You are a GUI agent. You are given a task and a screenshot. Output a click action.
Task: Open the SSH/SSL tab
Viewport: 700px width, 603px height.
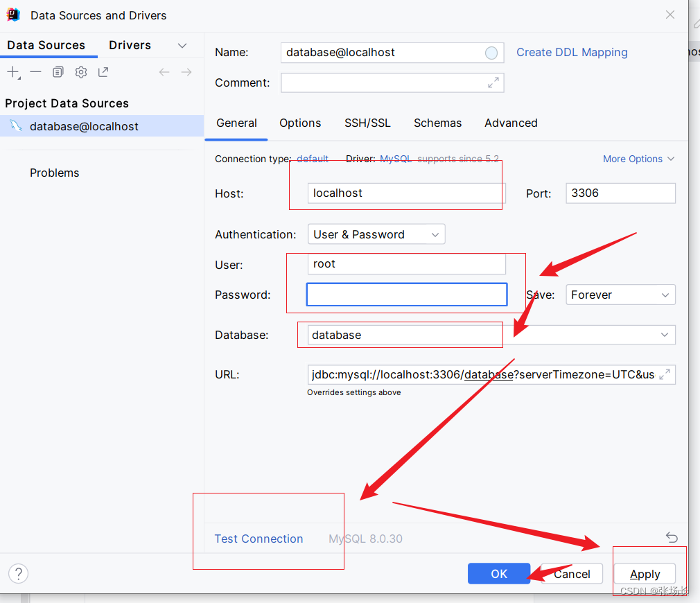(x=367, y=123)
